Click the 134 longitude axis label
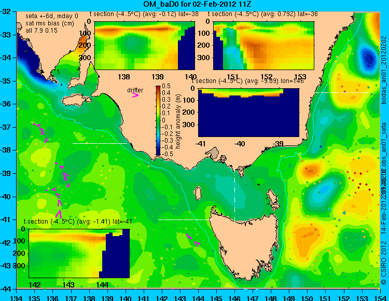Screen dimensions: 389x301 pyautogui.click(x=17, y=298)
